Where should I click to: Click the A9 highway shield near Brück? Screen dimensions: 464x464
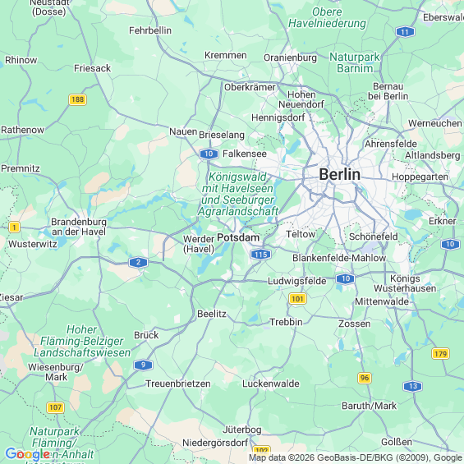click(x=143, y=365)
